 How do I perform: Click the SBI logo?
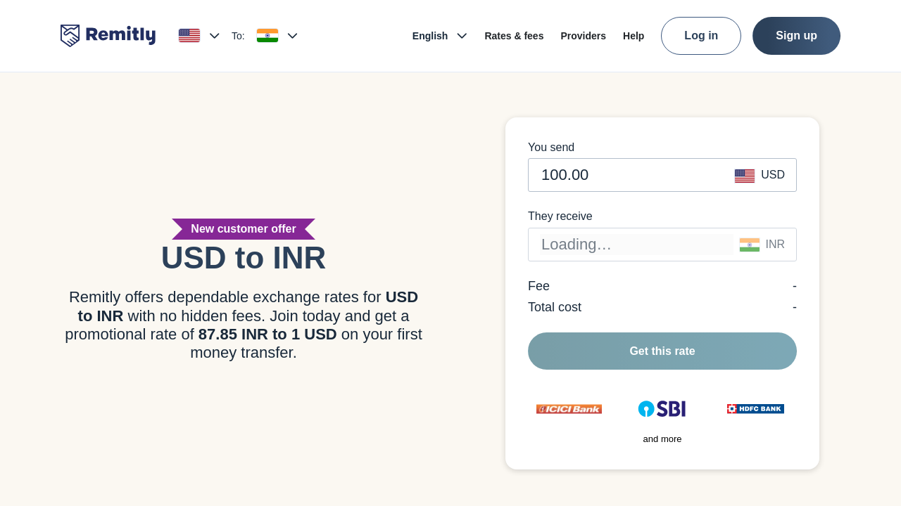(662, 408)
